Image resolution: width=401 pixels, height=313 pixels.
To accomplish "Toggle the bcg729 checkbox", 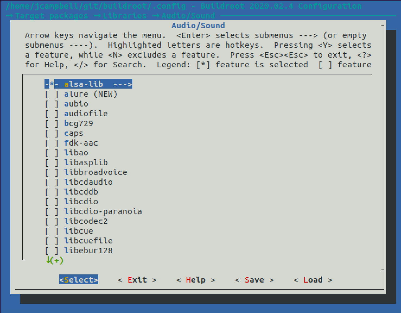I will 52,124.
